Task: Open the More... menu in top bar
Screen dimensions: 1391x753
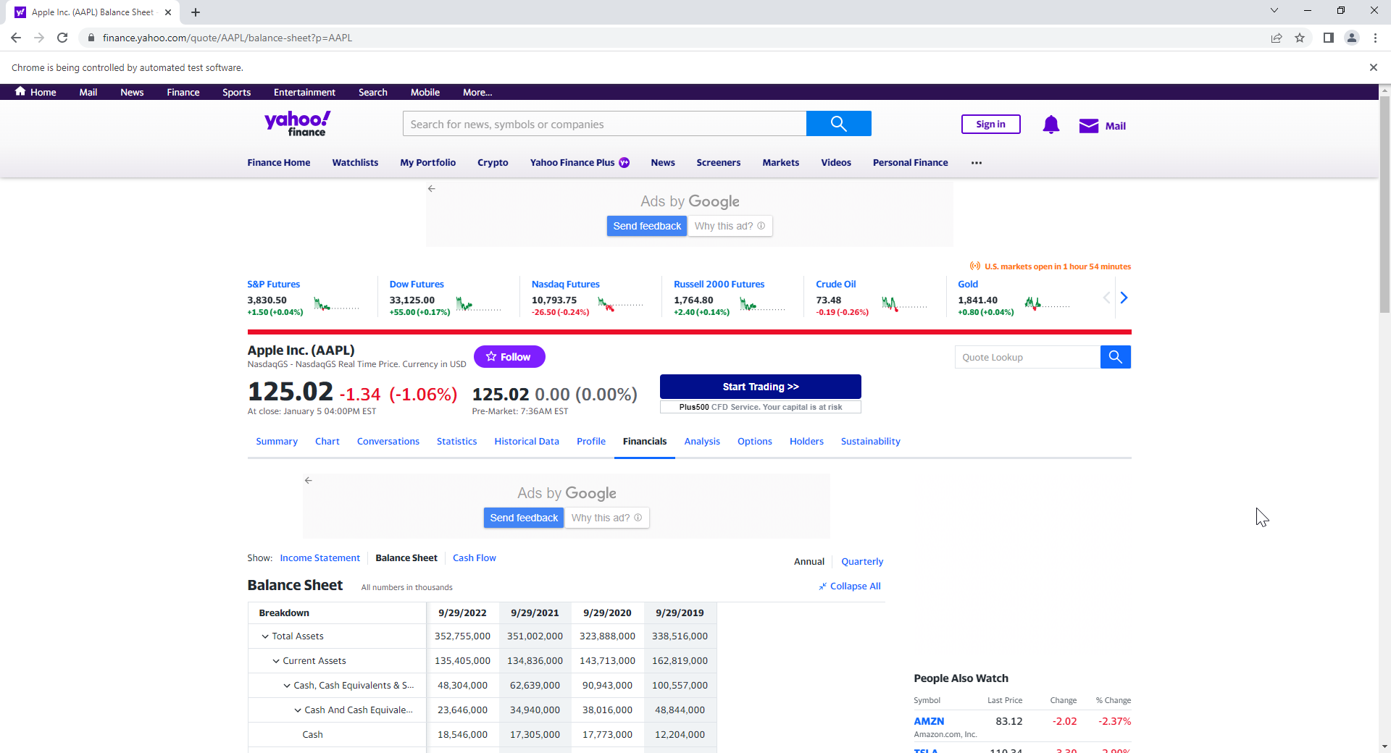Action: (477, 92)
